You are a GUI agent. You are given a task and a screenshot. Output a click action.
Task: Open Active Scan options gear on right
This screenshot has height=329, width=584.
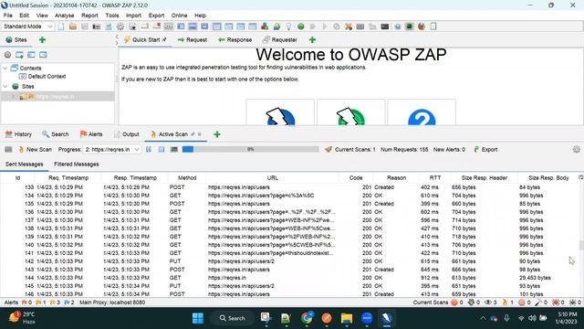coord(576,149)
